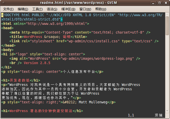The height and width of the screenshot is (119, 170).
Task: Click type="text/css" attribute
Action: point(137,41)
